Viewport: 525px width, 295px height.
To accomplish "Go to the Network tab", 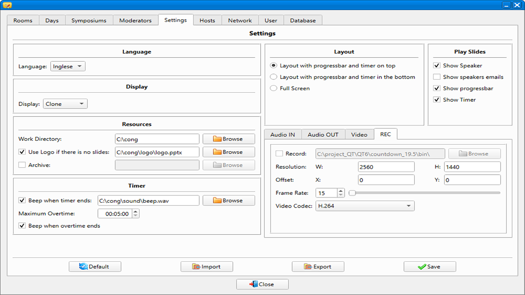I will point(240,21).
